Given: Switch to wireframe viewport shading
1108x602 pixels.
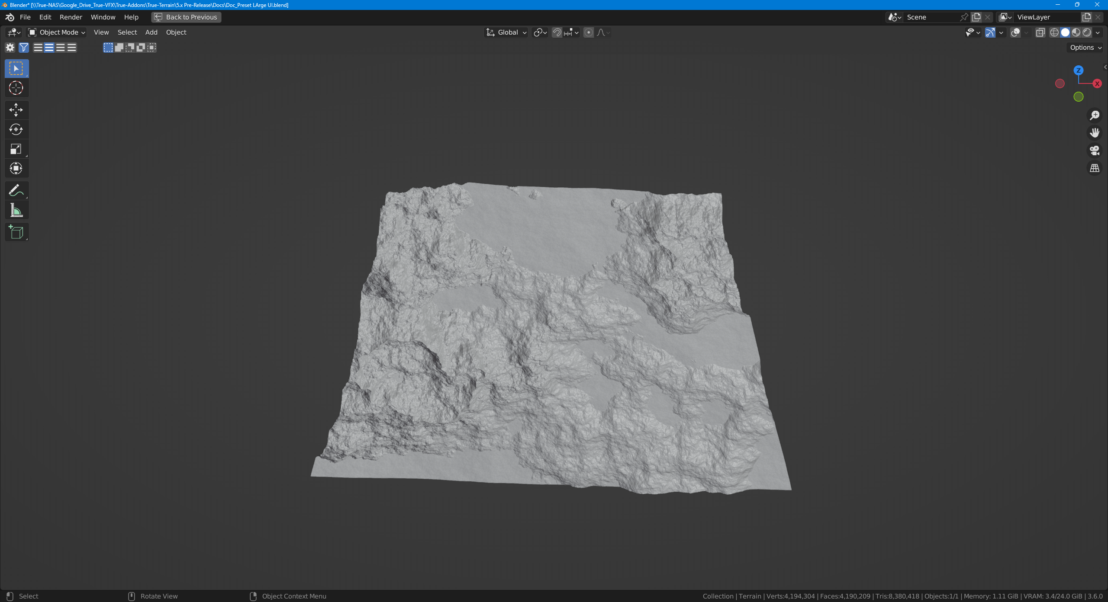Looking at the screenshot, I should click(x=1054, y=32).
